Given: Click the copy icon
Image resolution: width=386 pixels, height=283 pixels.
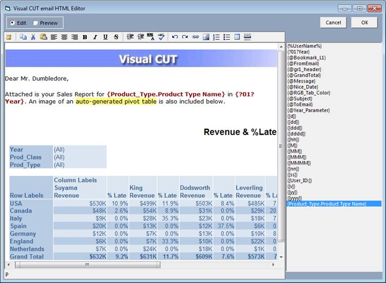Looking at the screenshot, I should [x=23, y=37].
